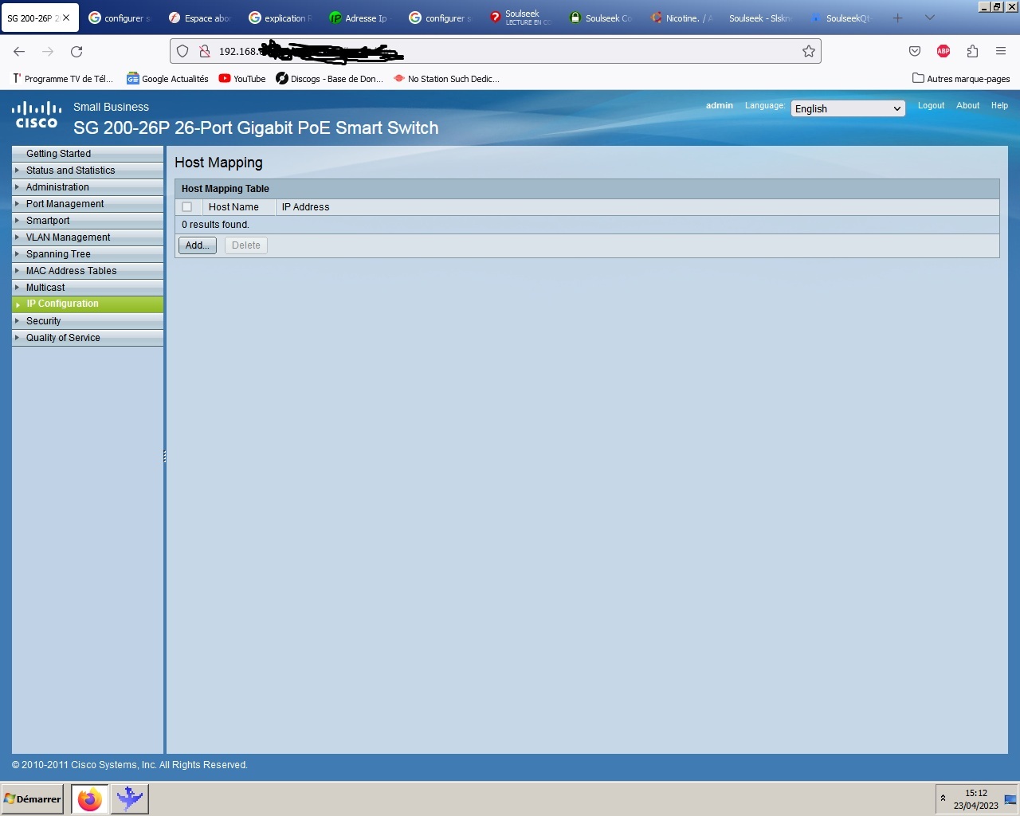
Task: Expand Spanning Tree menu
Action: pos(88,254)
